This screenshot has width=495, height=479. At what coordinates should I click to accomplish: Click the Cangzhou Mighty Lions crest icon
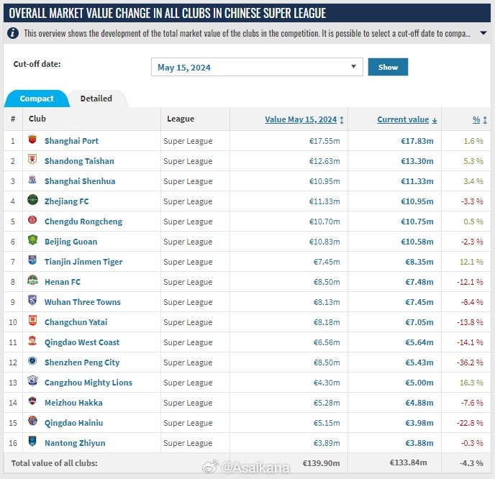click(x=32, y=382)
